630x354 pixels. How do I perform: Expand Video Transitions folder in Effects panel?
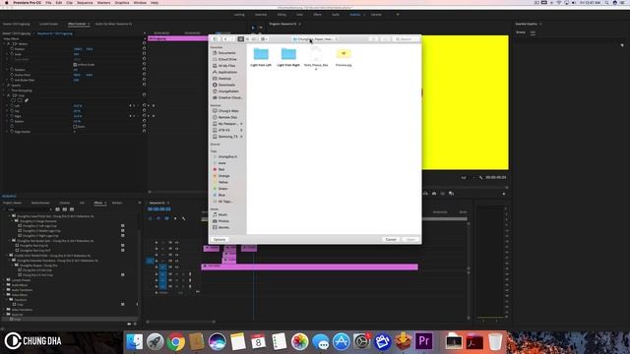[x=4, y=310]
